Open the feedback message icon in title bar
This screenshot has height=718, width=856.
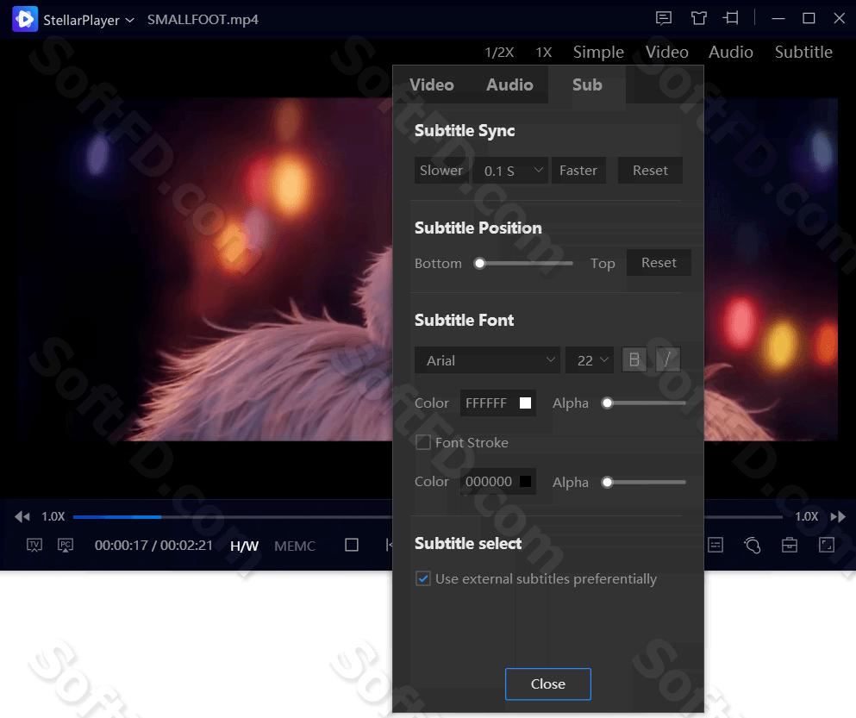(663, 19)
